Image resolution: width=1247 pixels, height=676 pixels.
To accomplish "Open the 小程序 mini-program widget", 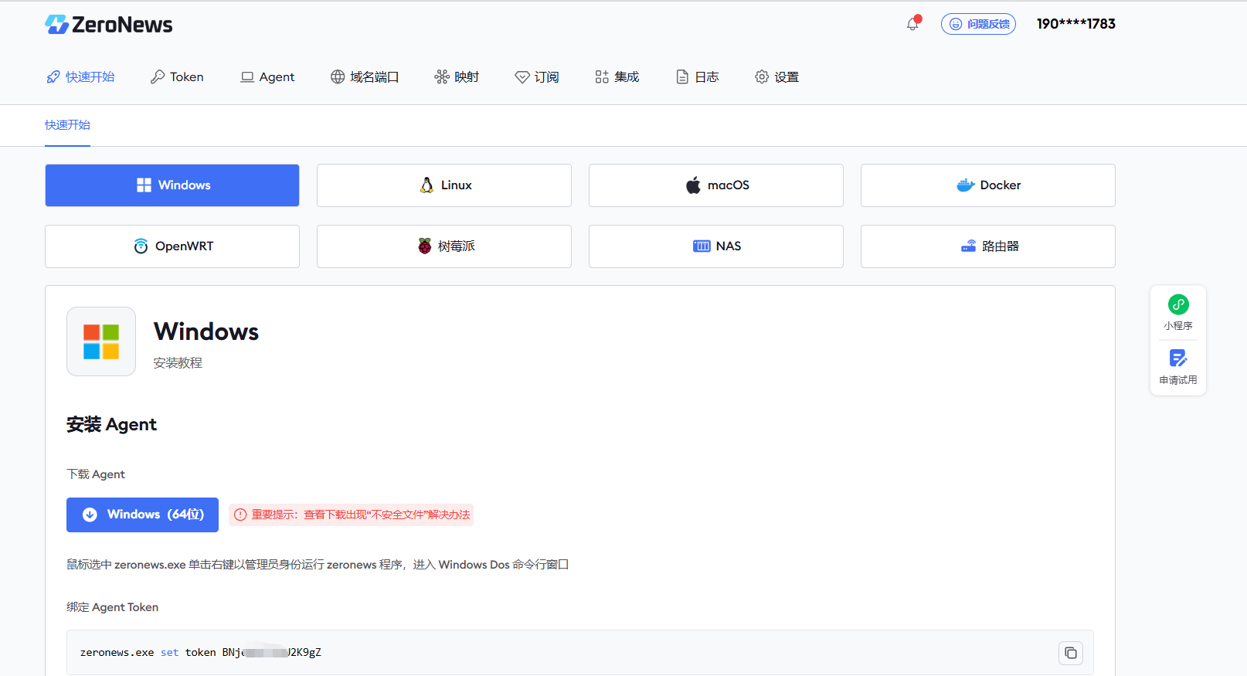I will click(1177, 312).
